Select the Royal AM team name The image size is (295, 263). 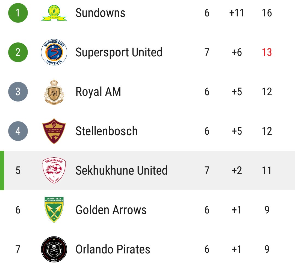98,92
